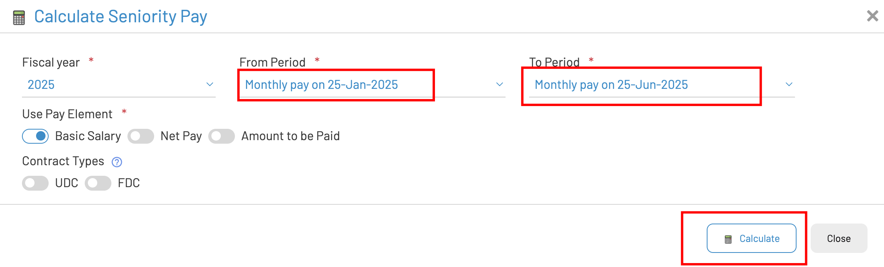Open the From Period dropdown chevron
This screenshot has width=884, height=267.
click(x=499, y=85)
